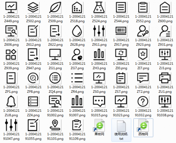Click the chat bubble dots icon 91015.png
The width and height of the screenshot is (176, 143).
point(99,102)
